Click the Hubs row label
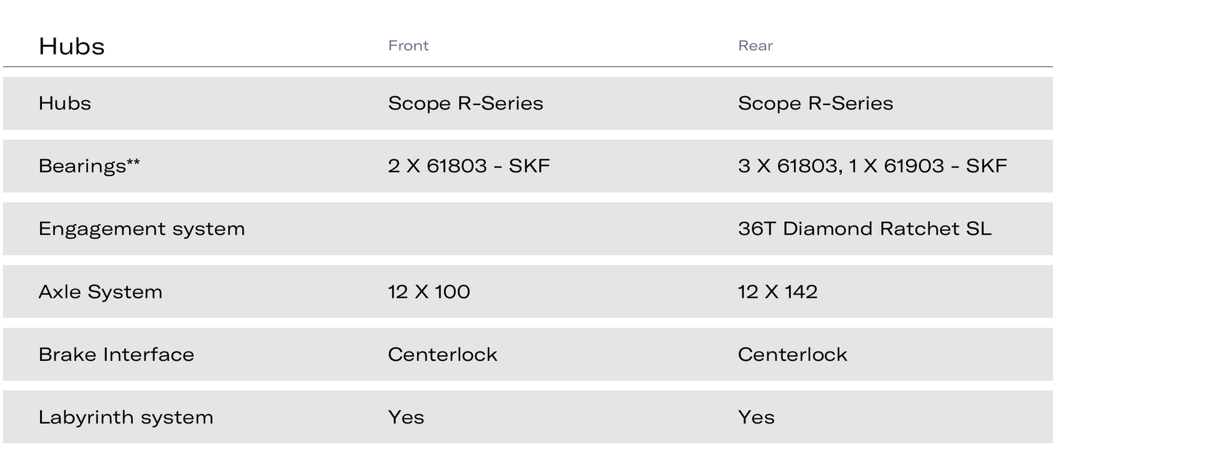The image size is (1217, 467). 64,103
